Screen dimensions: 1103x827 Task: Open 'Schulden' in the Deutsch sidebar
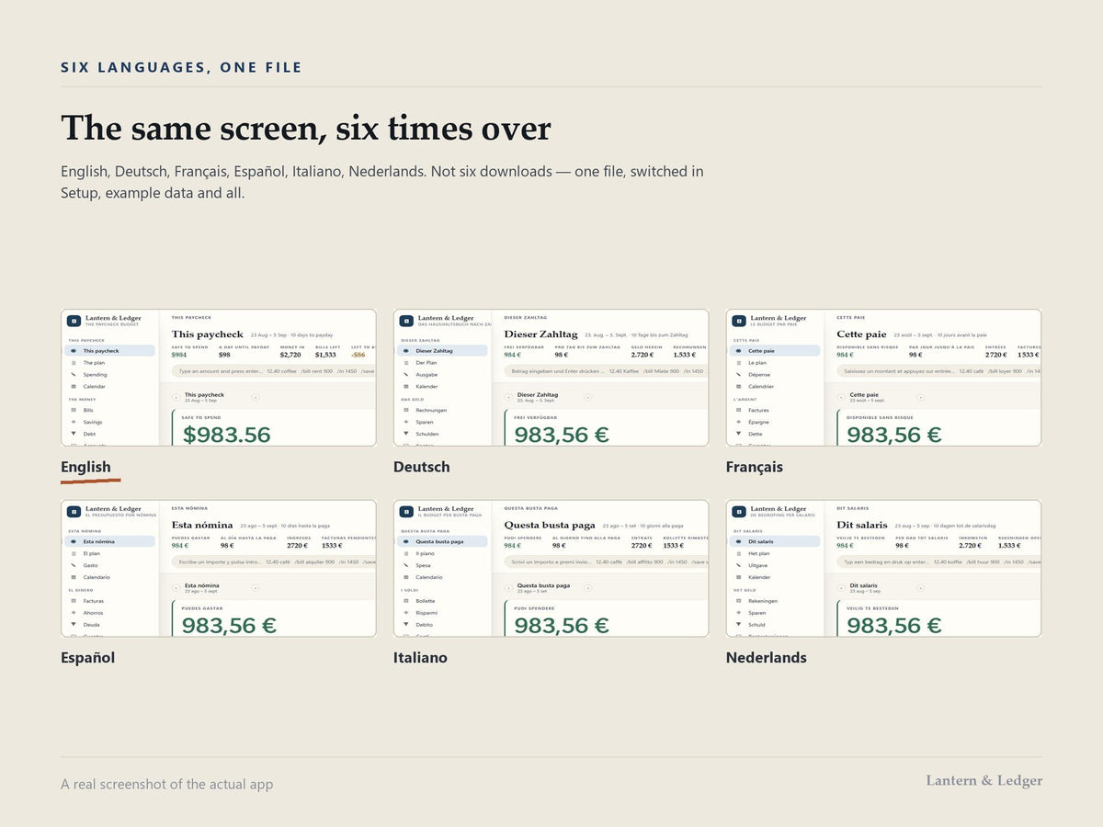[427, 434]
